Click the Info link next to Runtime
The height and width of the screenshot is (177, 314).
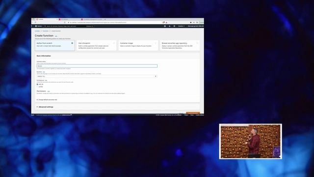[44, 72]
